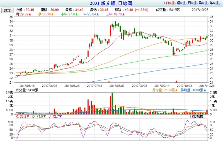The image size is (223, 141).
Task: Click the half-year average 半年:27.8 label
Action: 69,14
